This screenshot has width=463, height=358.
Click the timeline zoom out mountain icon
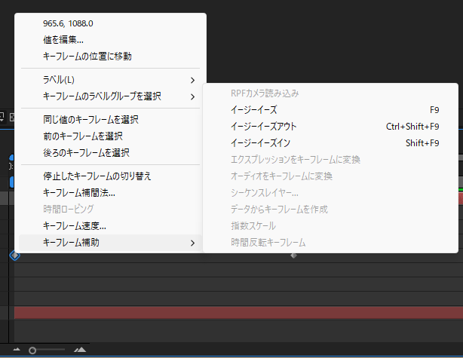pos(17,350)
